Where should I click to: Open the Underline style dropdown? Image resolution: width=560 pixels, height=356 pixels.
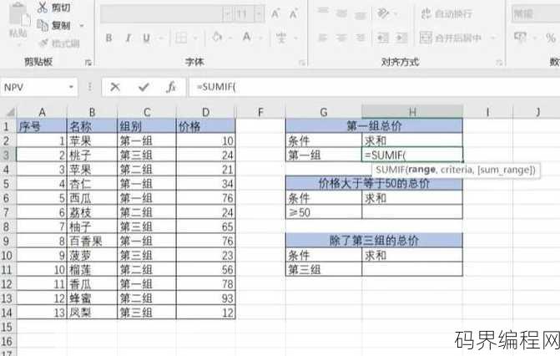pos(160,38)
